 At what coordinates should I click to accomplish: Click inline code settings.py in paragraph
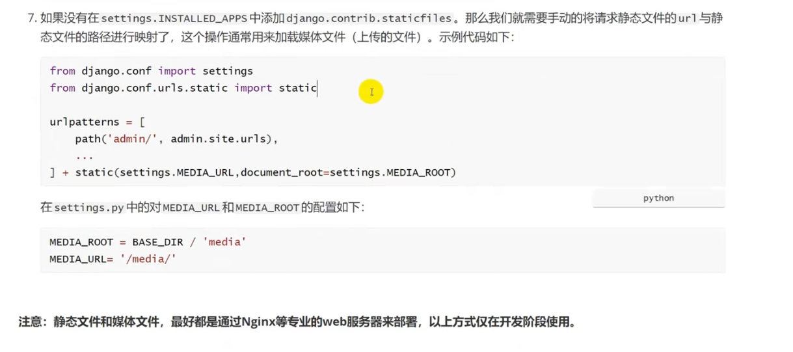click(90, 208)
